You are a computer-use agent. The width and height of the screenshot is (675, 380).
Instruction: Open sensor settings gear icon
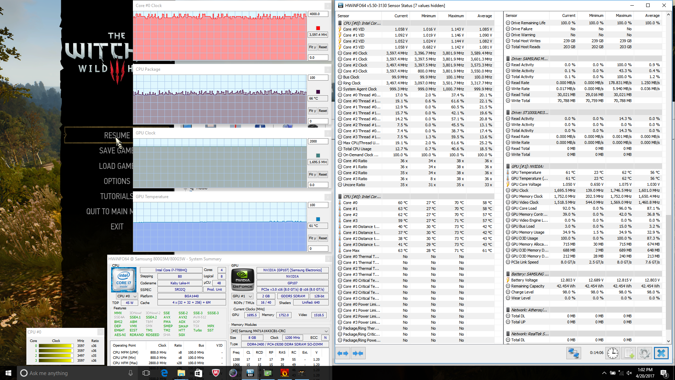point(645,353)
